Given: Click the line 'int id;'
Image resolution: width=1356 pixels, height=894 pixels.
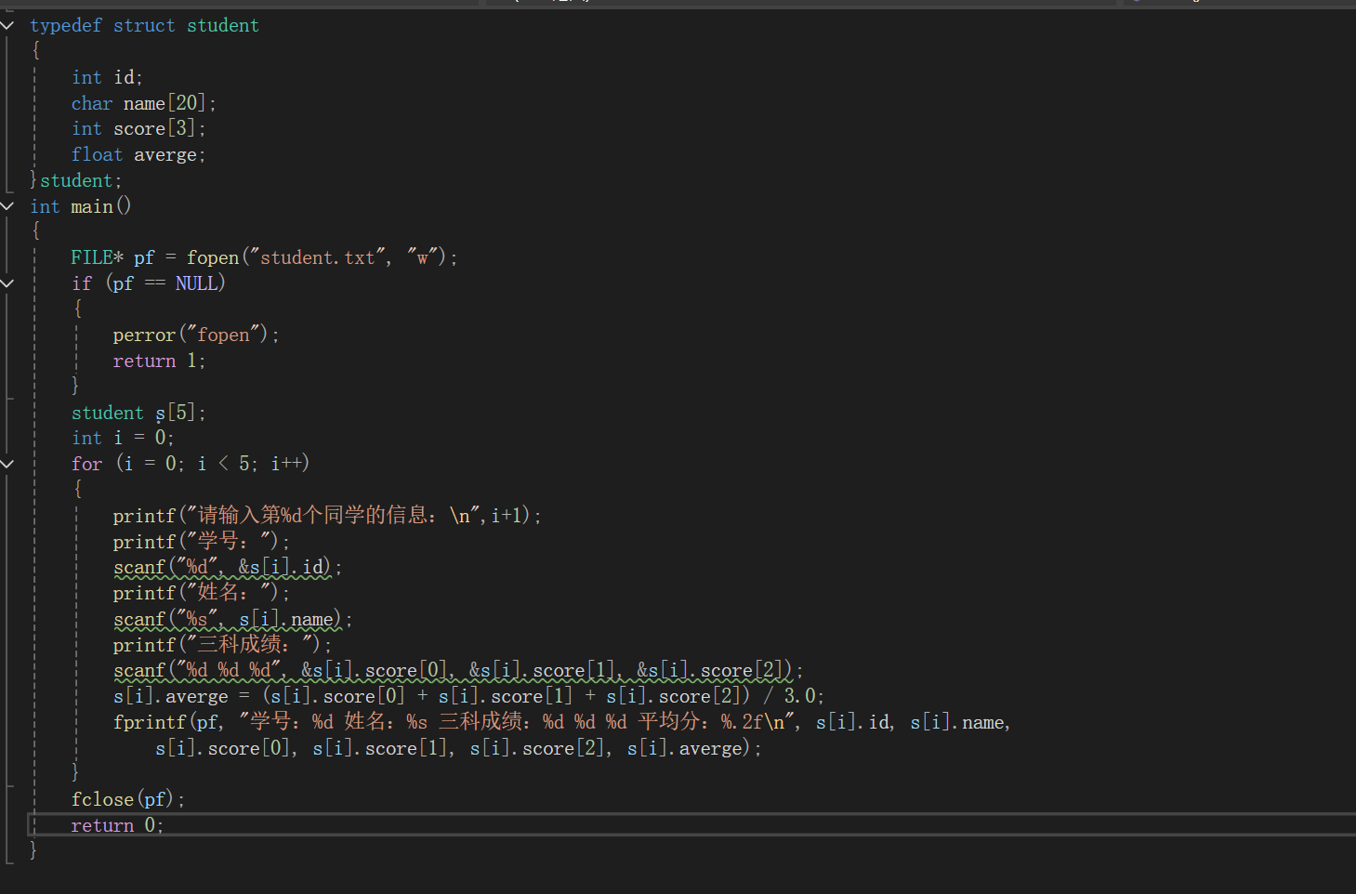Looking at the screenshot, I should (x=107, y=77).
